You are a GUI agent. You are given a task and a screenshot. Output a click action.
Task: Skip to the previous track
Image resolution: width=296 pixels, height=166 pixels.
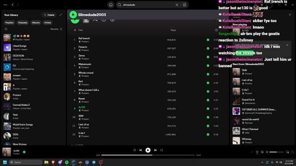coord(141,150)
